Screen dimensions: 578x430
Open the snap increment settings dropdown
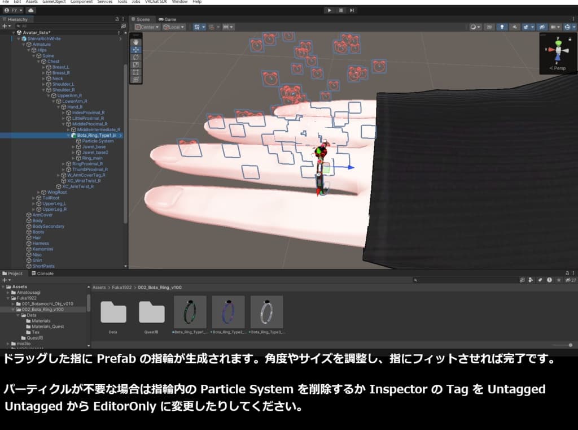tap(228, 27)
